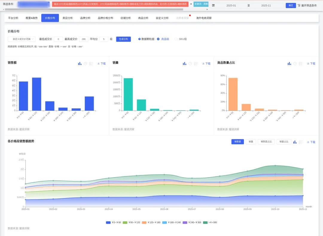
Task: Select 商品级 radio option
Action: 158,39
